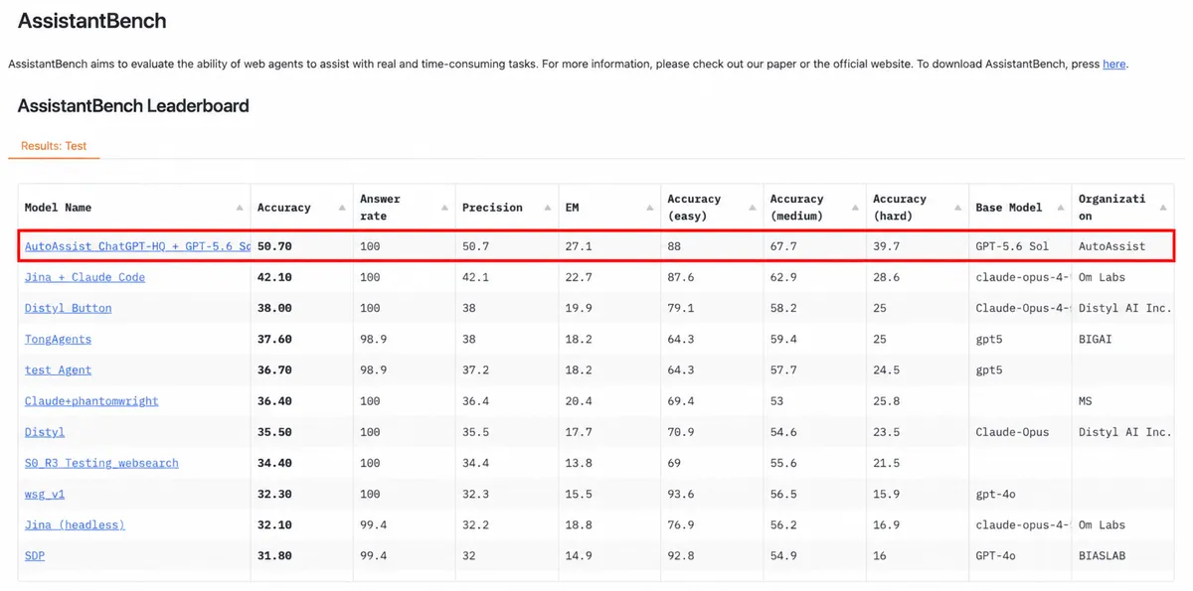
Task: Click accuracy value 36.70
Action: pyautogui.click(x=274, y=369)
